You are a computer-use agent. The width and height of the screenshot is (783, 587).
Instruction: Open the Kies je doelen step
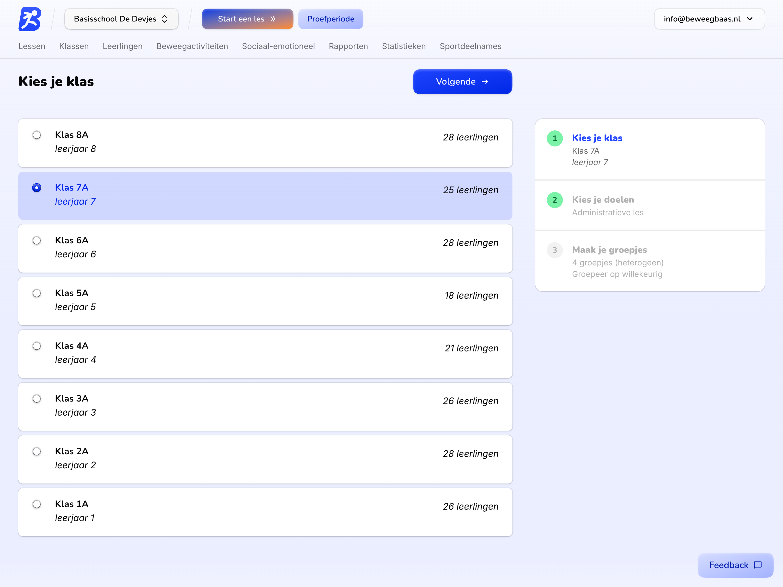pos(603,200)
